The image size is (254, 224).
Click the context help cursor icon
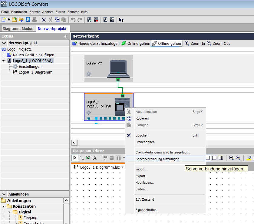[121, 20]
